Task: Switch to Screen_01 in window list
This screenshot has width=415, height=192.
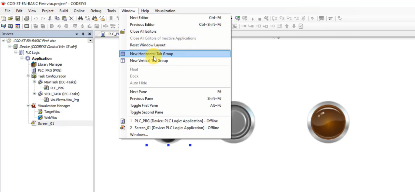Action: point(177,128)
